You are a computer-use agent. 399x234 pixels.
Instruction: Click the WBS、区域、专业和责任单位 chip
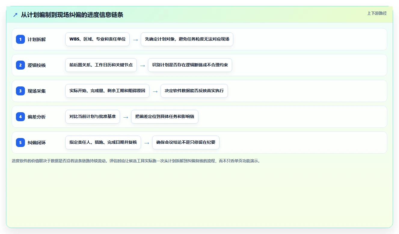97,39
